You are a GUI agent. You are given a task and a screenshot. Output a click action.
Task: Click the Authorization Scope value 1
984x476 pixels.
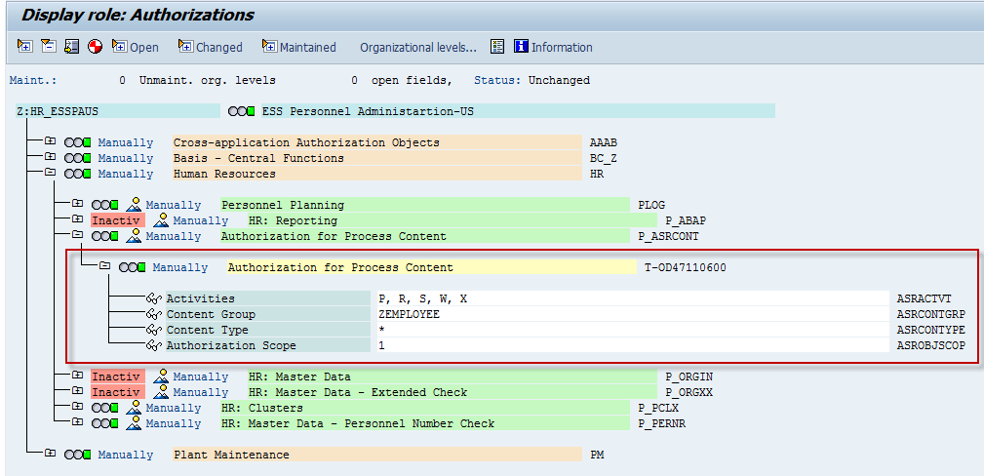[x=632, y=346]
